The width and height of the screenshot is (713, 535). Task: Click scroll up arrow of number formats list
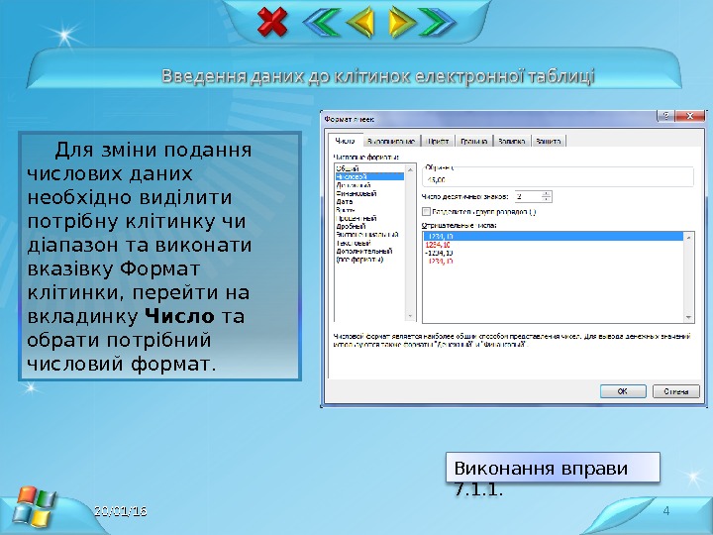410,169
